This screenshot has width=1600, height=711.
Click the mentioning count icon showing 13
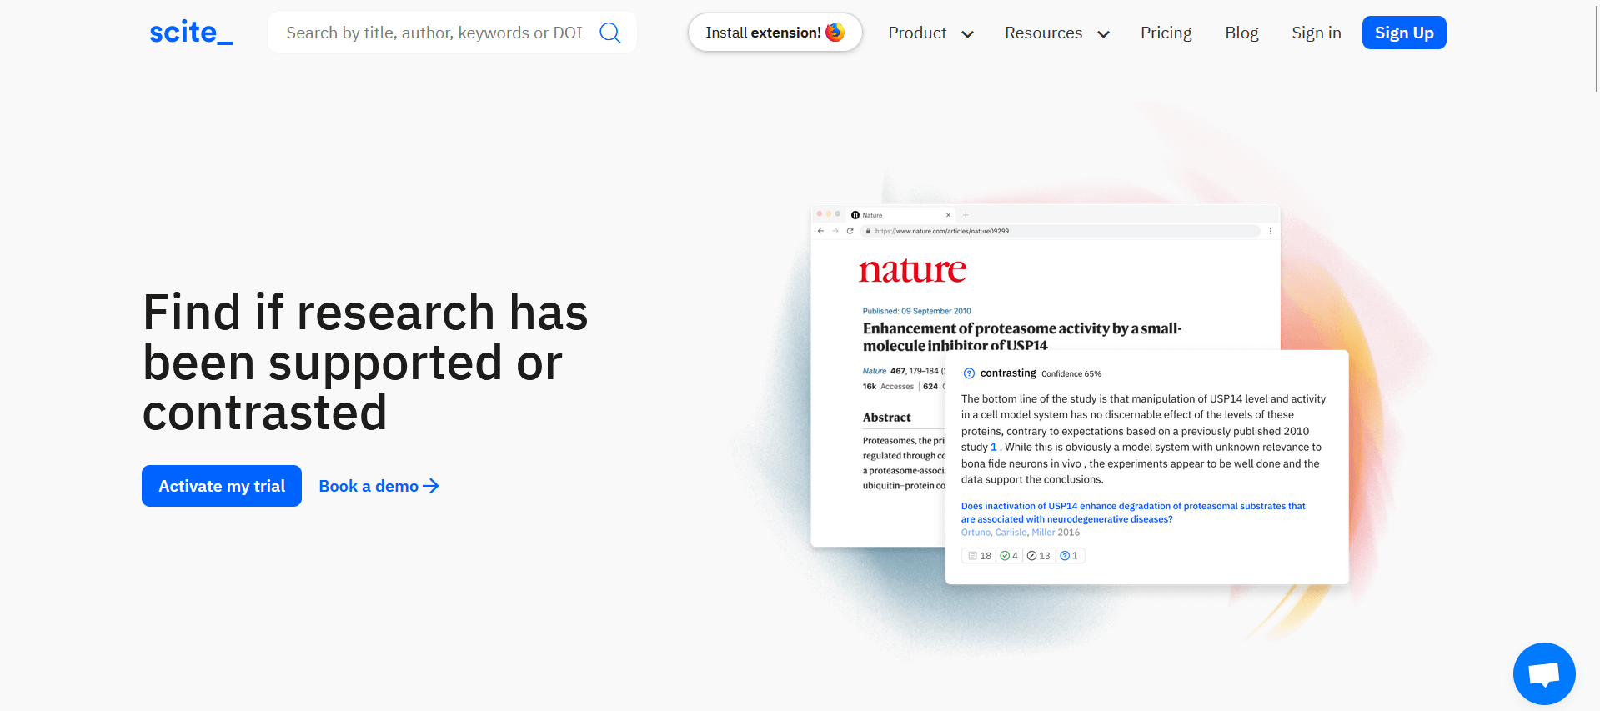(x=1031, y=556)
